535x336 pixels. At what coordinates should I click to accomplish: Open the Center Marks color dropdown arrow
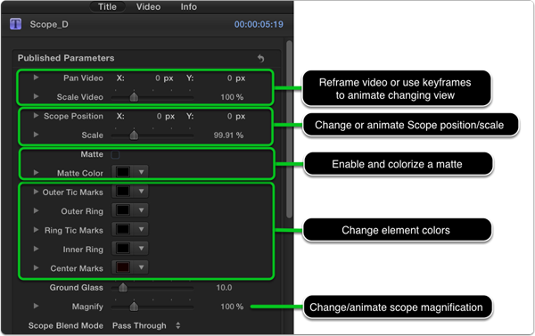point(141,267)
